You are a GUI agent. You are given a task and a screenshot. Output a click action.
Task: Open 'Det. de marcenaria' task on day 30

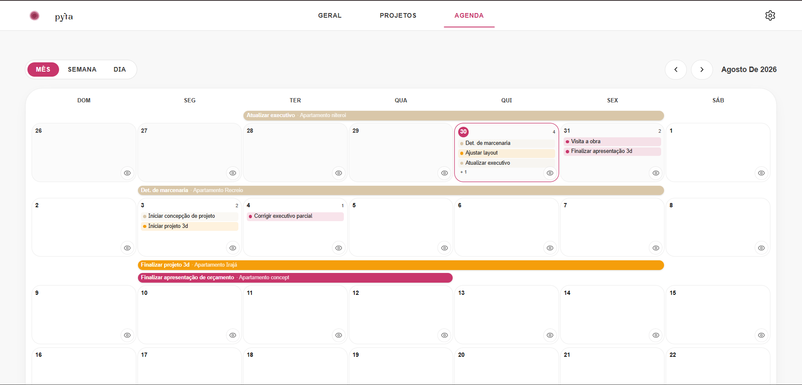(x=507, y=143)
